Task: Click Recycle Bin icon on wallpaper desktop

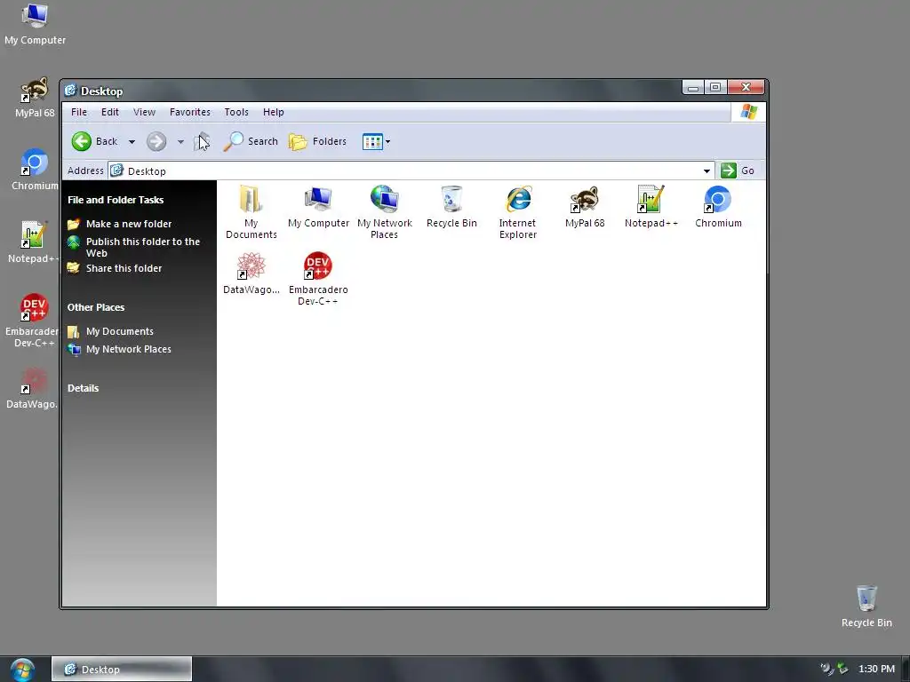Action: [x=866, y=598]
